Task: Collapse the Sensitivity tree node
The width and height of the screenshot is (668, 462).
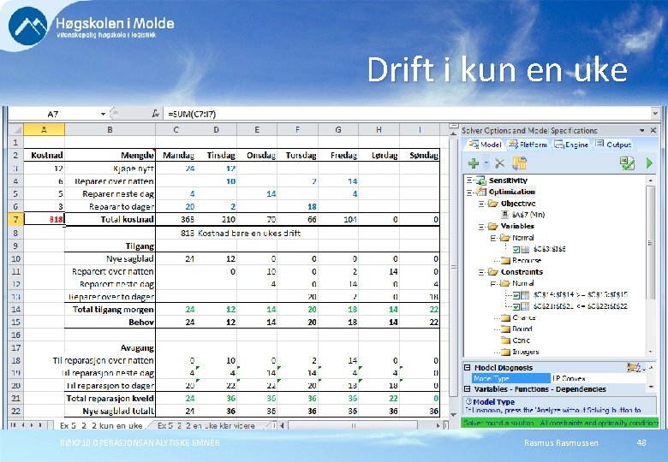Action: [x=469, y=181]
